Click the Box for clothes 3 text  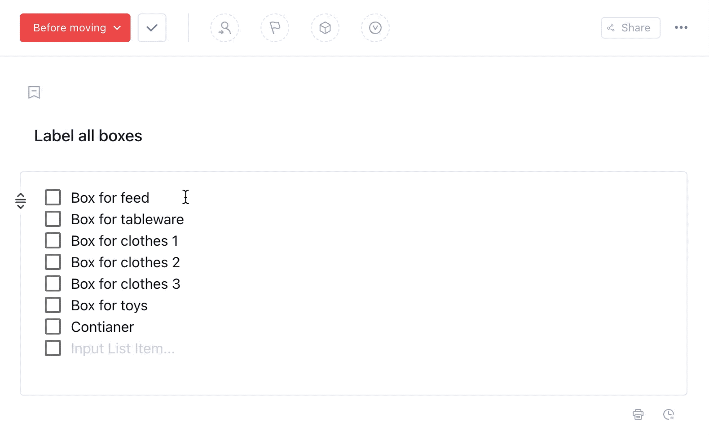(x=126, y=284)
